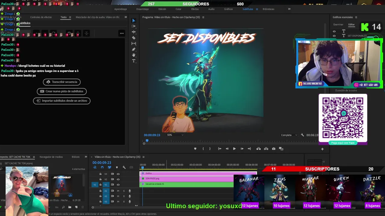Open Subtítulos workspace menu
The height and width of the screenshot is (216, 385).
point(257,9)
